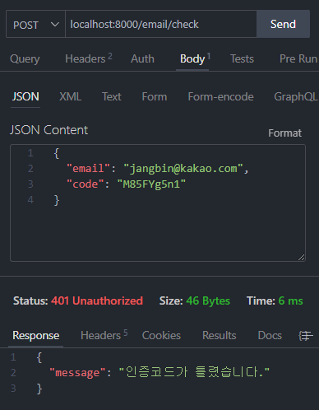Click inside the JSON Content editor
The image size is (319, 410).
tap(158, 203)
